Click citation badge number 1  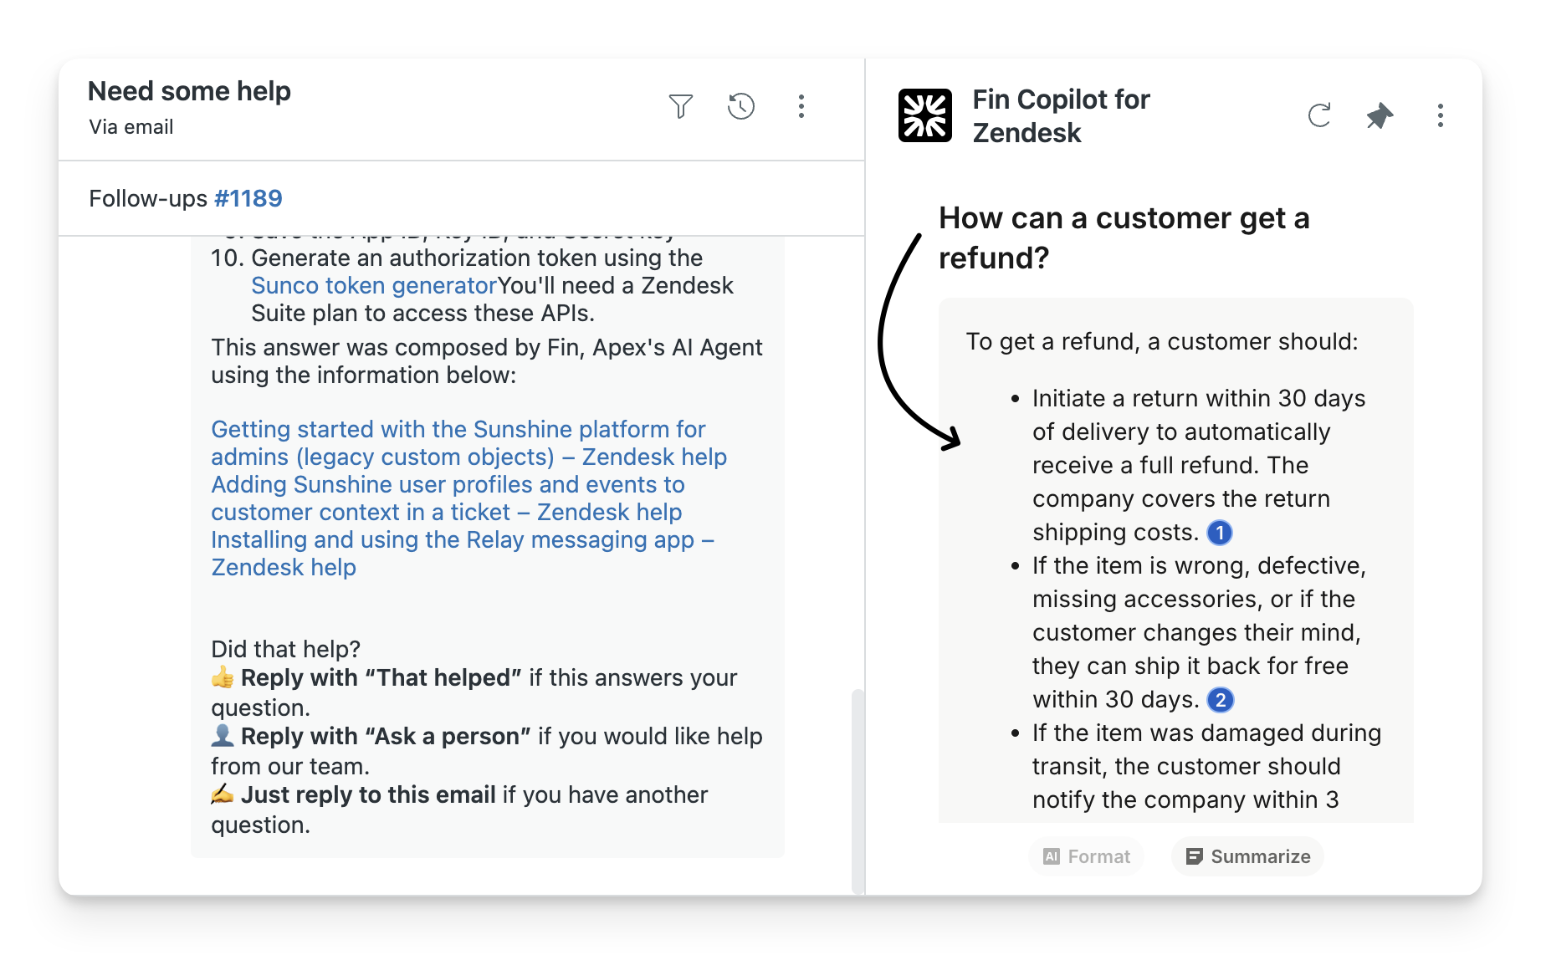[1220, 533]
